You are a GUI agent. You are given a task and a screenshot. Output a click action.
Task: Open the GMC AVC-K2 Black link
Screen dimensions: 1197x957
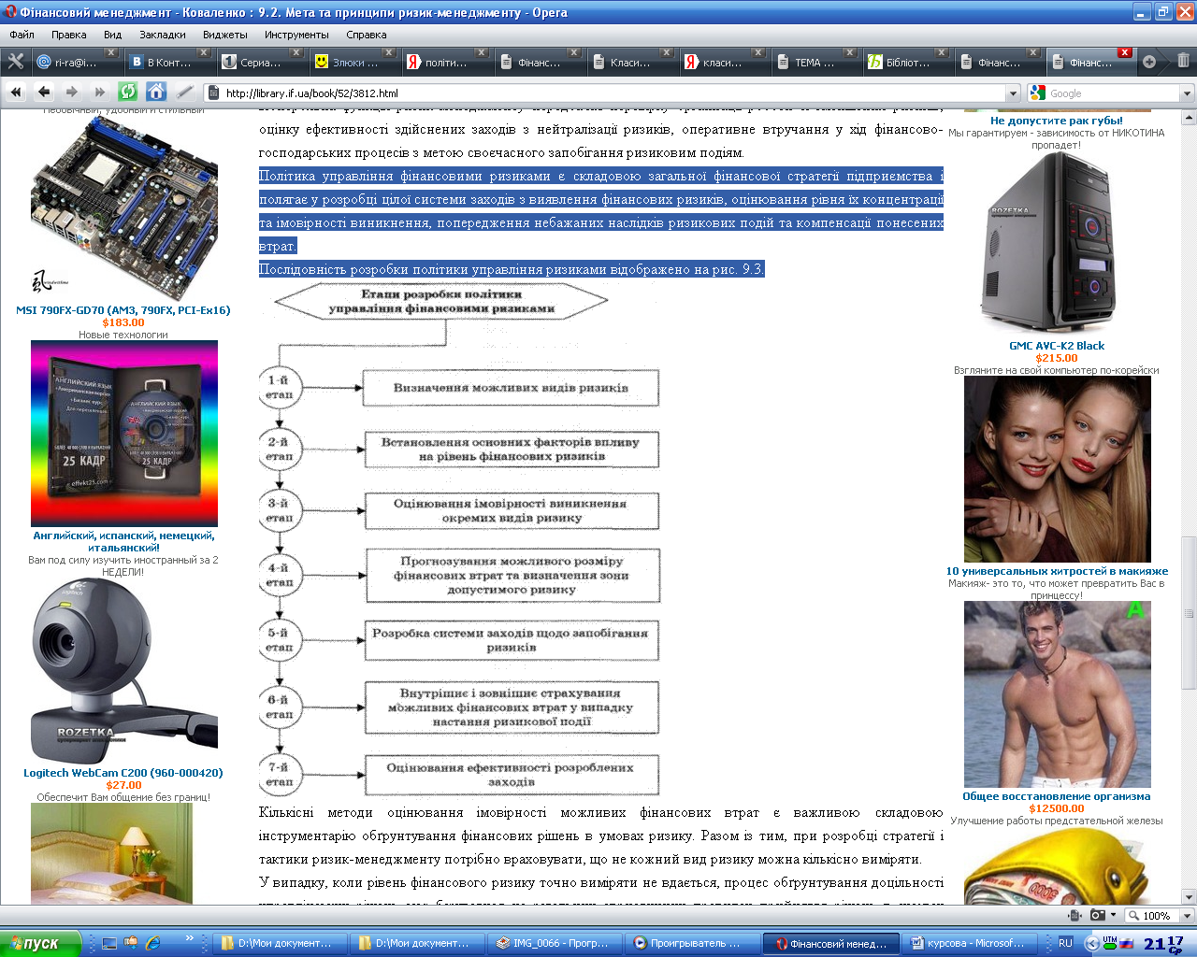pyautogui.click(x=1057, y=346)
